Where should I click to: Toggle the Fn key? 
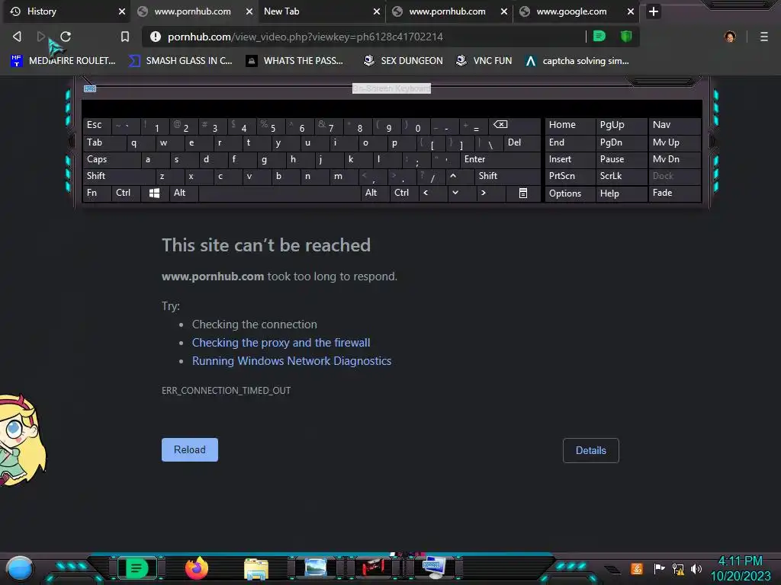pyautogui.click(x=97, y=193)
